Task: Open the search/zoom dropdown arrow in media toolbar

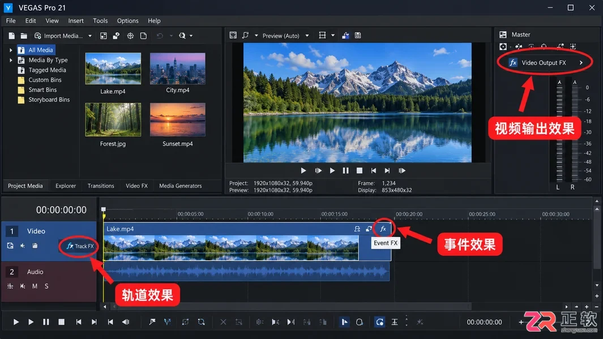Action: tap(191, 36)
